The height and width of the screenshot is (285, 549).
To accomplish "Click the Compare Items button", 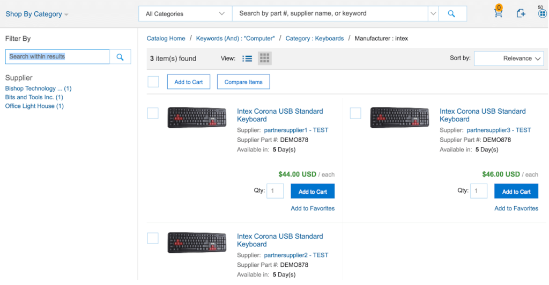I will point(243,82).
